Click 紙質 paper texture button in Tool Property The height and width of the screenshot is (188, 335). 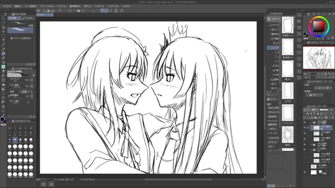click(24, 92)
